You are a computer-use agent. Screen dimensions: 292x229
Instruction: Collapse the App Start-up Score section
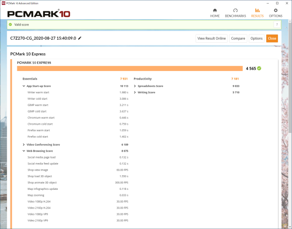[24, 86]
